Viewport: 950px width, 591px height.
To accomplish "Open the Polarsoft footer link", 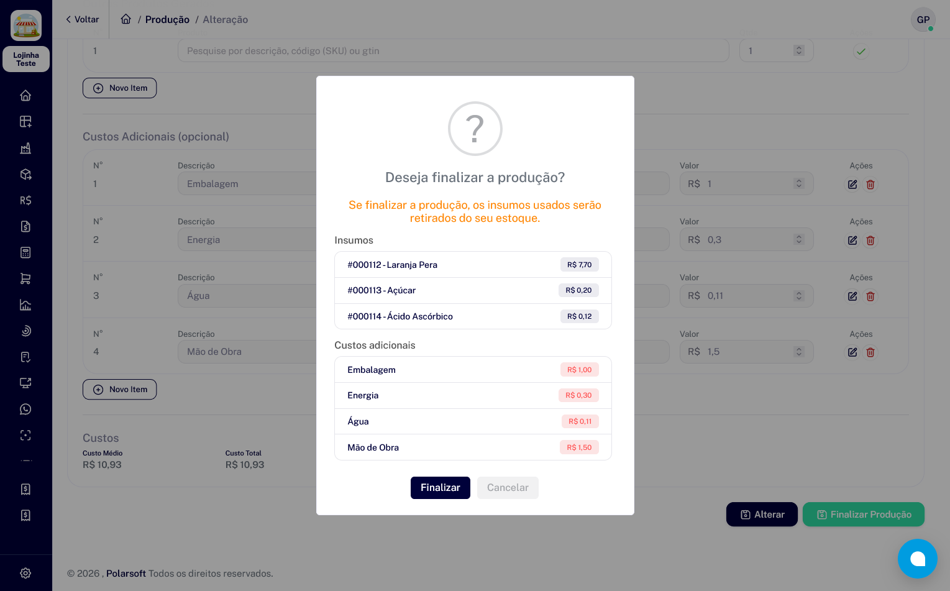I will pos(126,574).
